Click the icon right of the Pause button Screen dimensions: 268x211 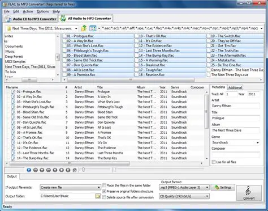[75, 170]
